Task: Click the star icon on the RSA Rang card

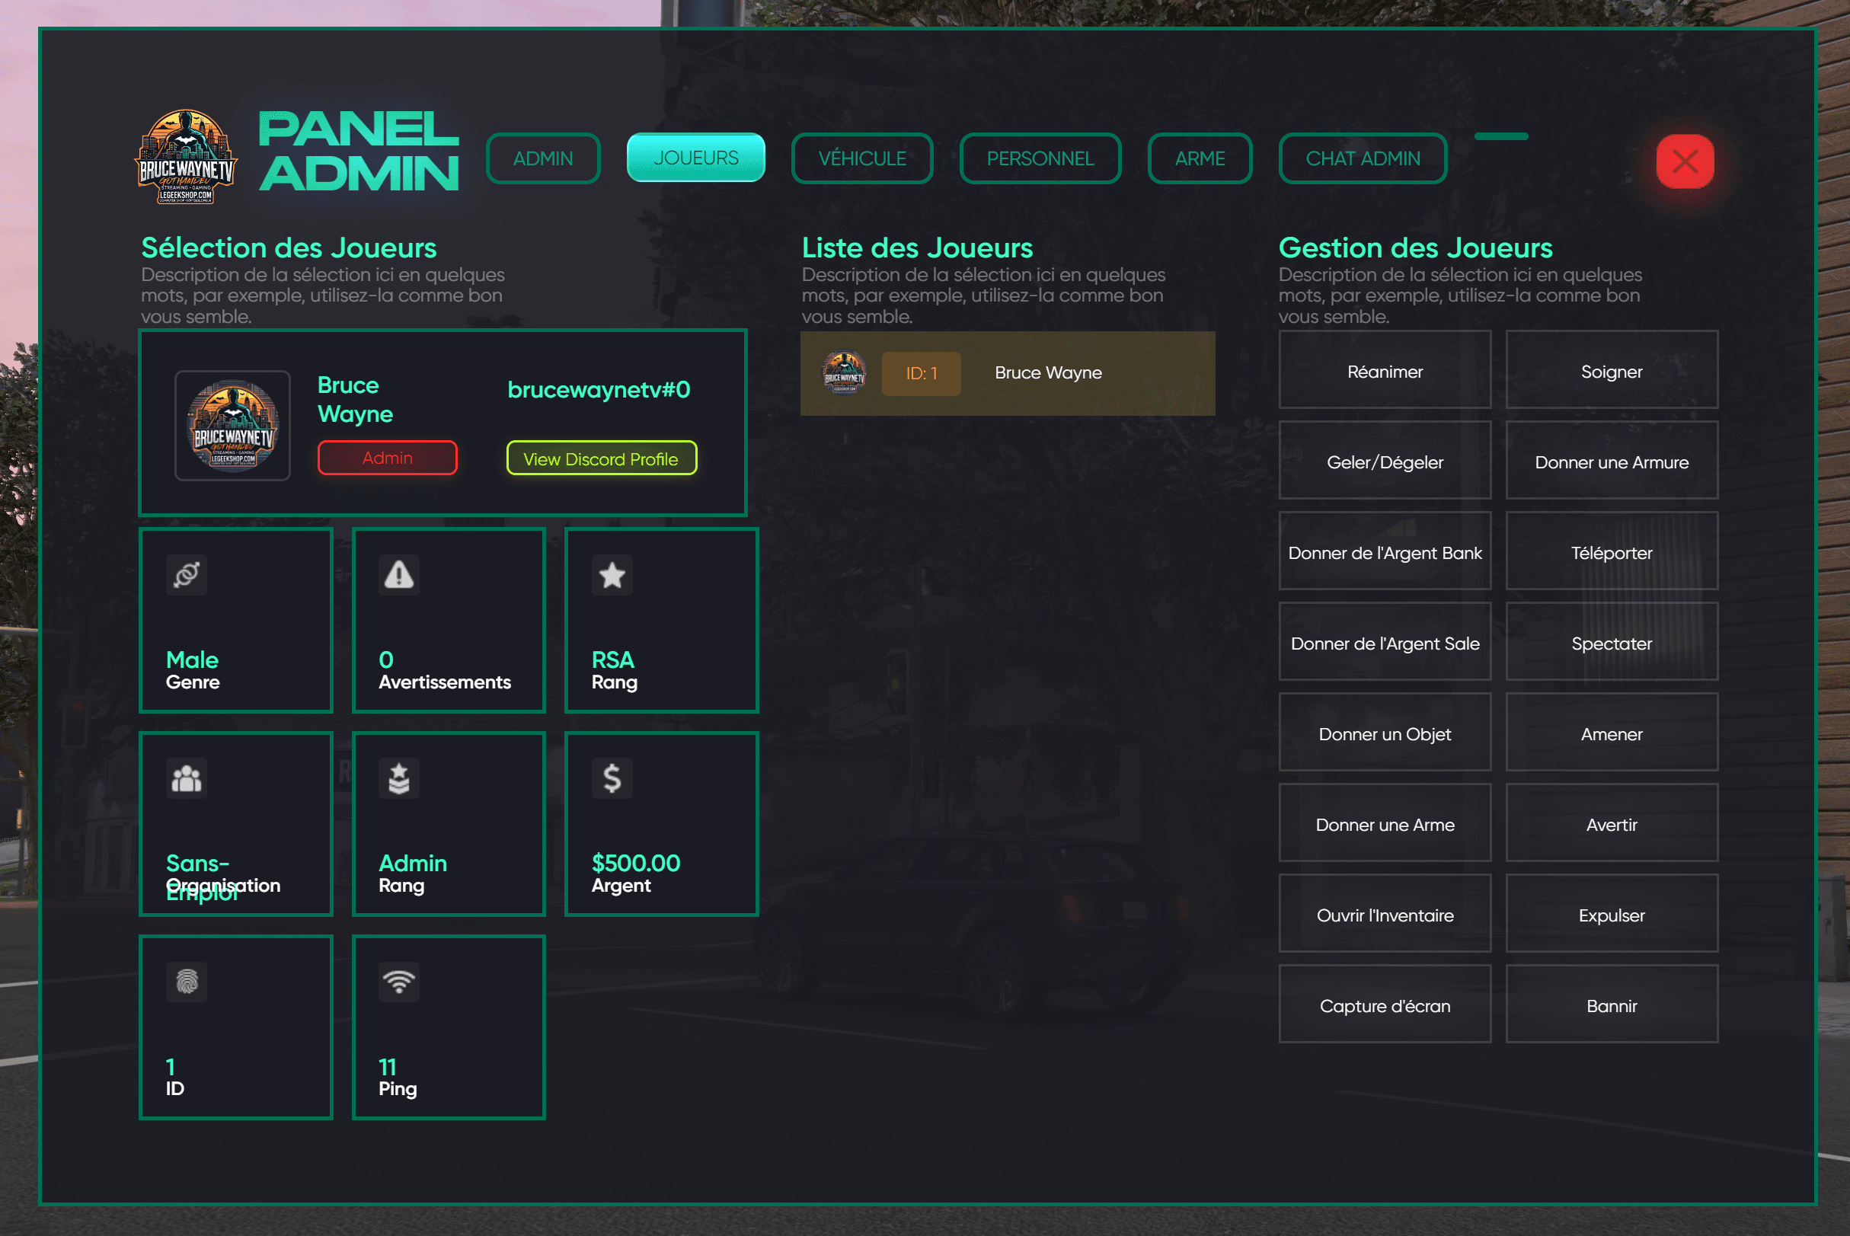Action: 612,575
